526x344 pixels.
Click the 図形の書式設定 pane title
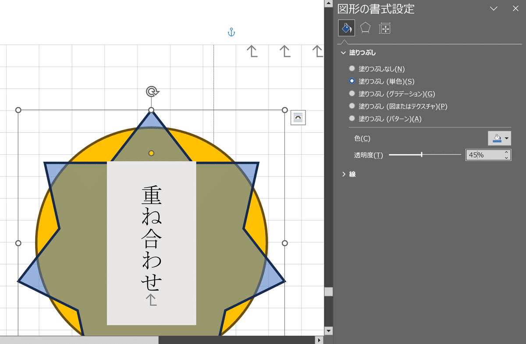pyautogui.click(x=376, y=9)
